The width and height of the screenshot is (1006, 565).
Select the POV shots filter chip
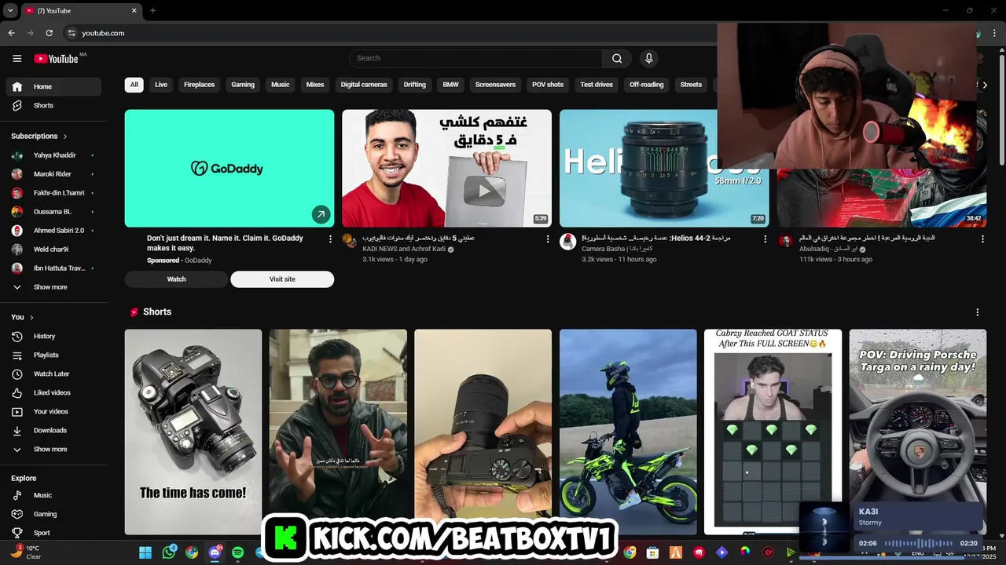click(x=548, y=85)
